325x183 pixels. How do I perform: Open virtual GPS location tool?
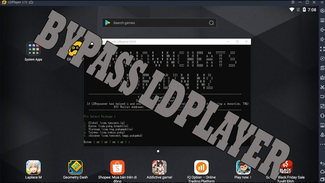coord(322,135)
